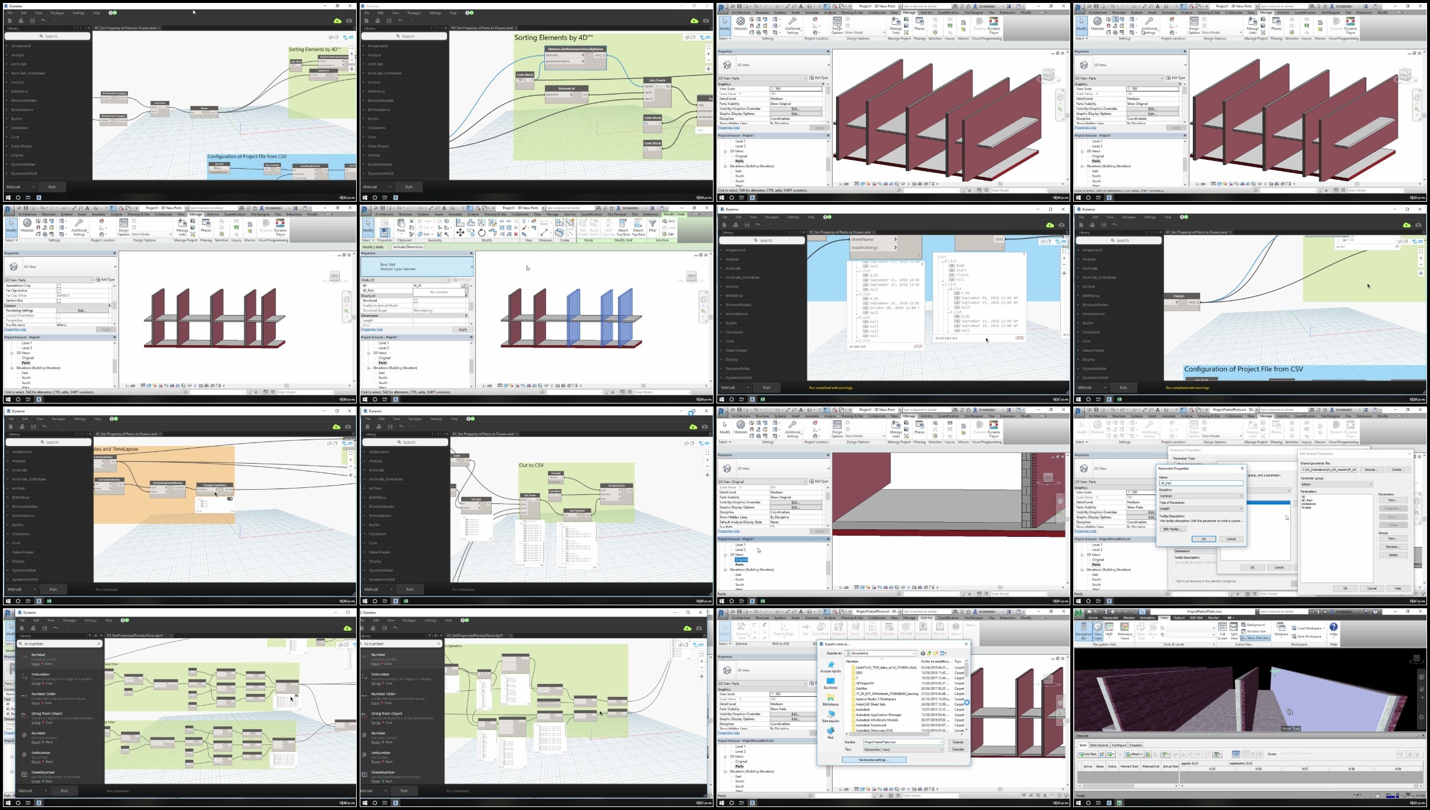
Task: Click the Navisworks settings button
Action: click(x=873, y=760)
